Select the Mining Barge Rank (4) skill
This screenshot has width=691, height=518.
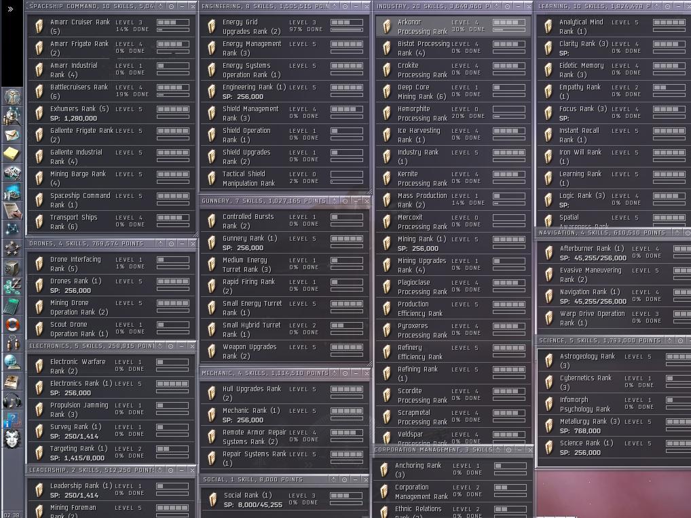[x=111, y=178]
